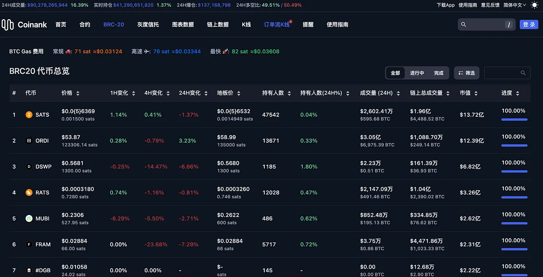Click the 实时持仓 value $41,290,651,820
Screen dimensions: 543x277
134,5
